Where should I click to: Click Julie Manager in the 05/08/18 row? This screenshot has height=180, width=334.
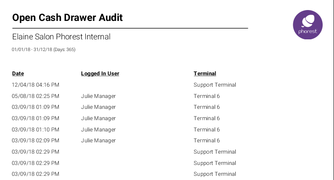click(98, 96)
